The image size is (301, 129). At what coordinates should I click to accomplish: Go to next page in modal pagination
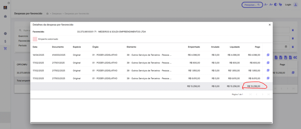262,94
